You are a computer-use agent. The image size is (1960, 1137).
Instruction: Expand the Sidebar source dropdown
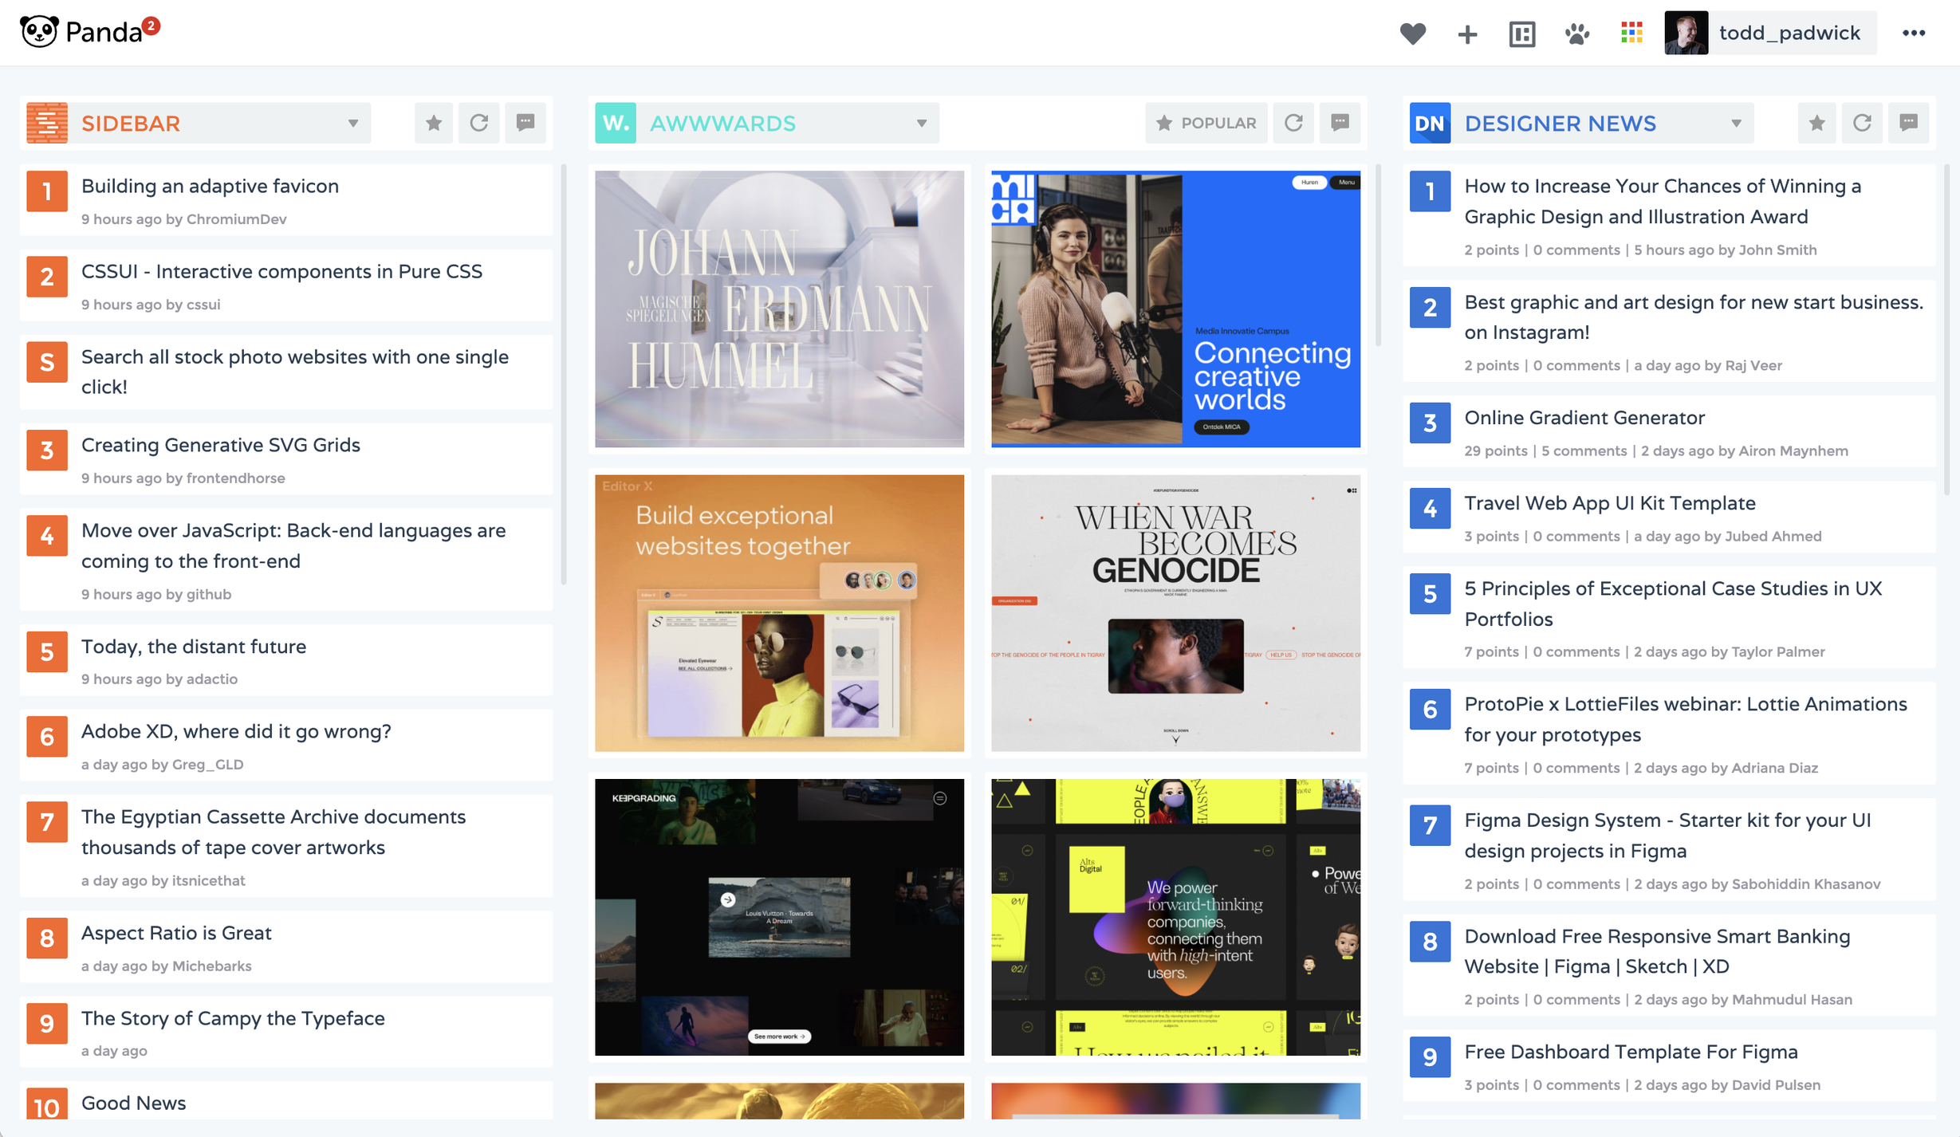(352, 124)
